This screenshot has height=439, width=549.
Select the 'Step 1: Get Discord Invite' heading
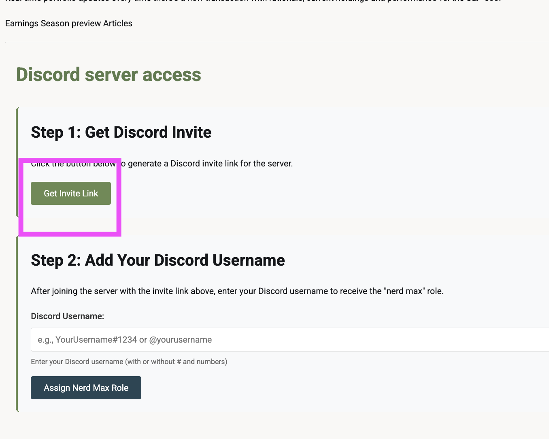click(121, 132)
